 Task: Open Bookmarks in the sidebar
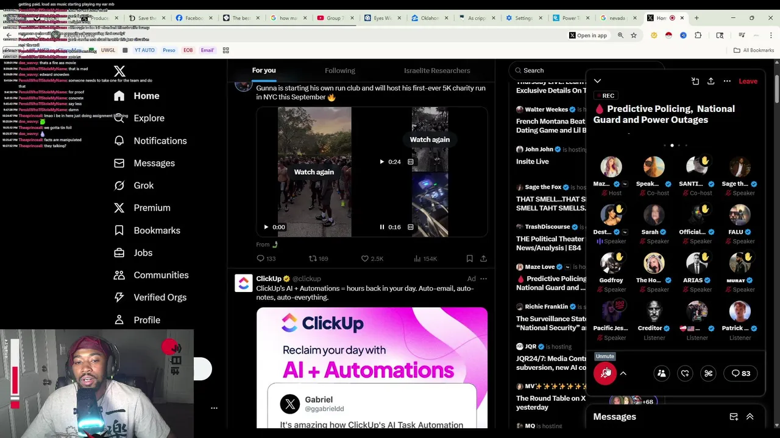coord(147,231)
